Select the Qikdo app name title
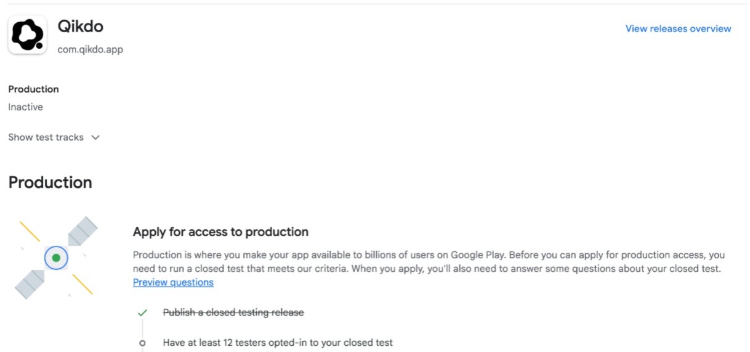This screenshot has height=352, width=750. (80, 27)
